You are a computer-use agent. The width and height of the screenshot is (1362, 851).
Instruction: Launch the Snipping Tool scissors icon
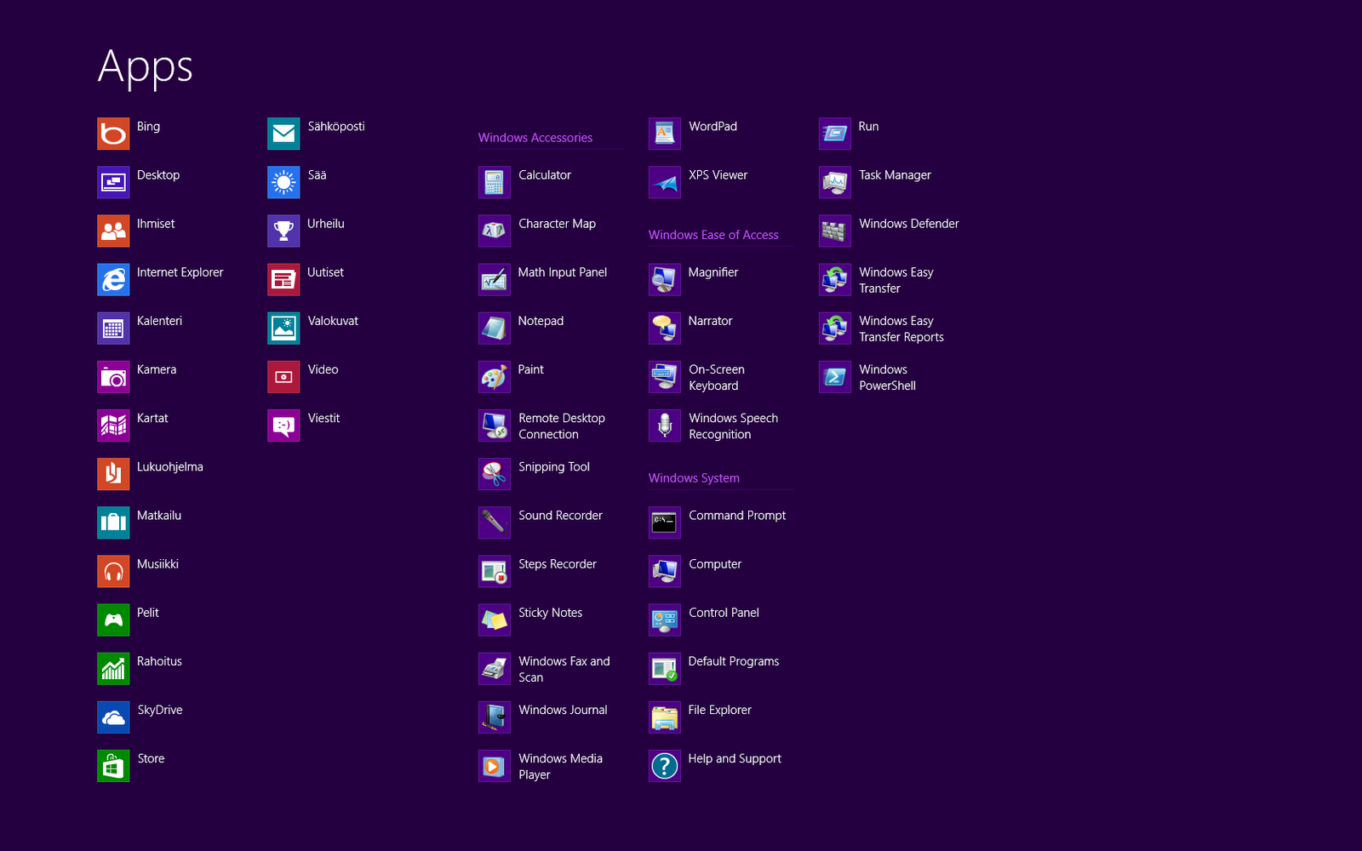click(495, 473)
